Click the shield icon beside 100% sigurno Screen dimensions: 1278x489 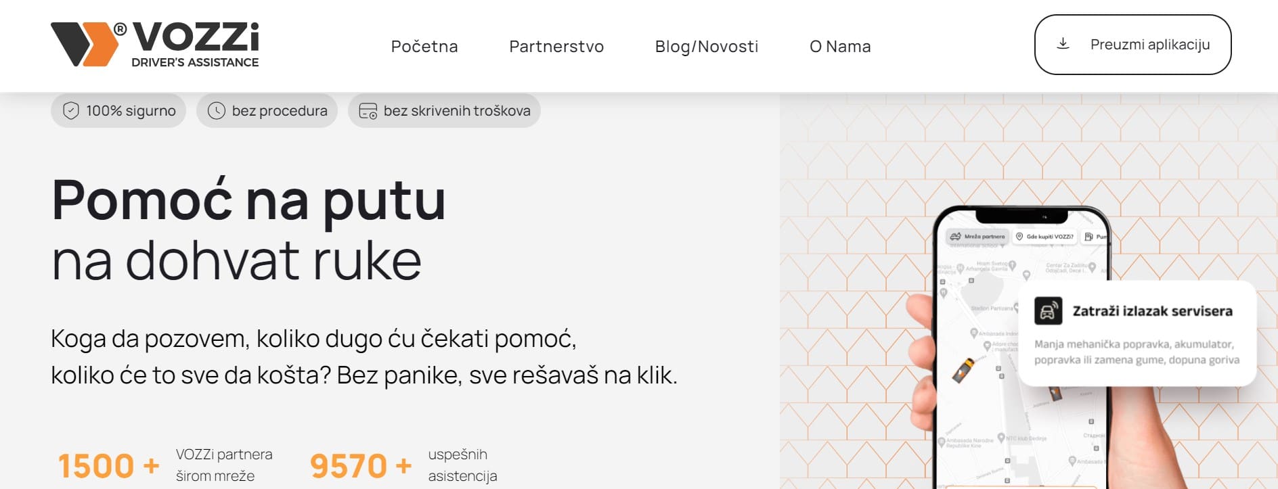(x=71, y=111)
